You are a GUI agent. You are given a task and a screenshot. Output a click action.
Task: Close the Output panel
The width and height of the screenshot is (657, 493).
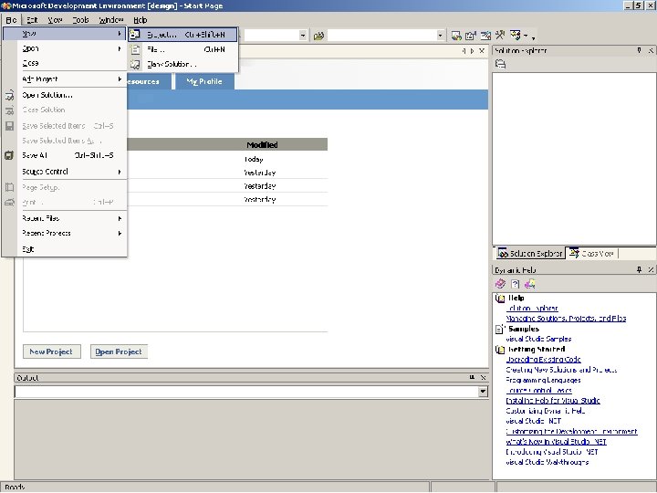point(483,377)
